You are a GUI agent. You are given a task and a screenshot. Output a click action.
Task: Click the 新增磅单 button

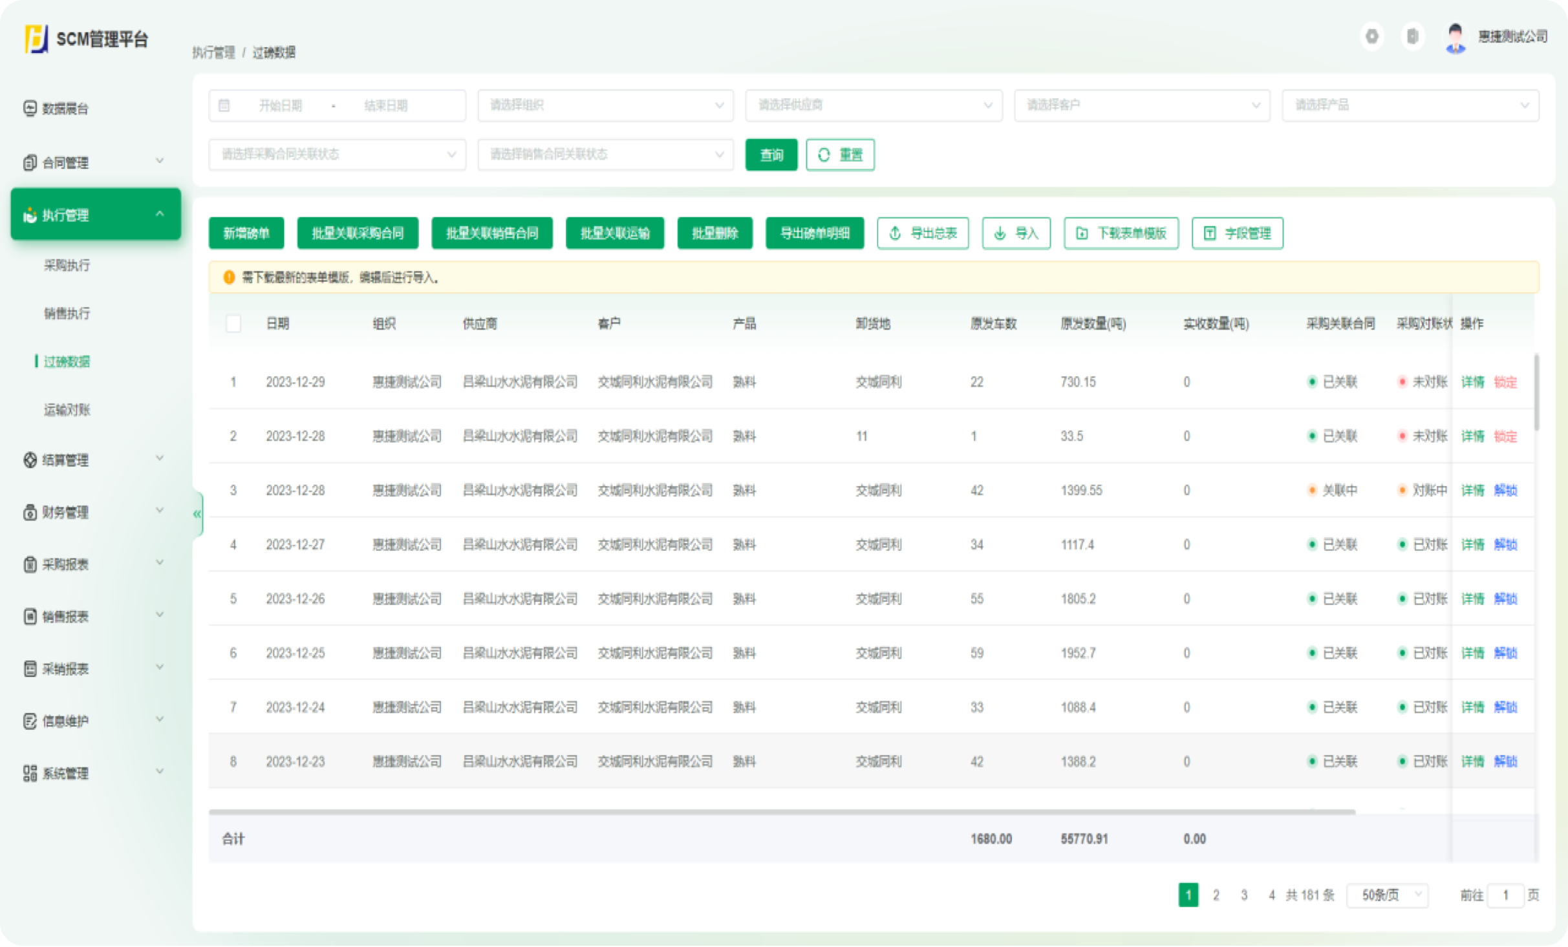[x=246, y=233]
